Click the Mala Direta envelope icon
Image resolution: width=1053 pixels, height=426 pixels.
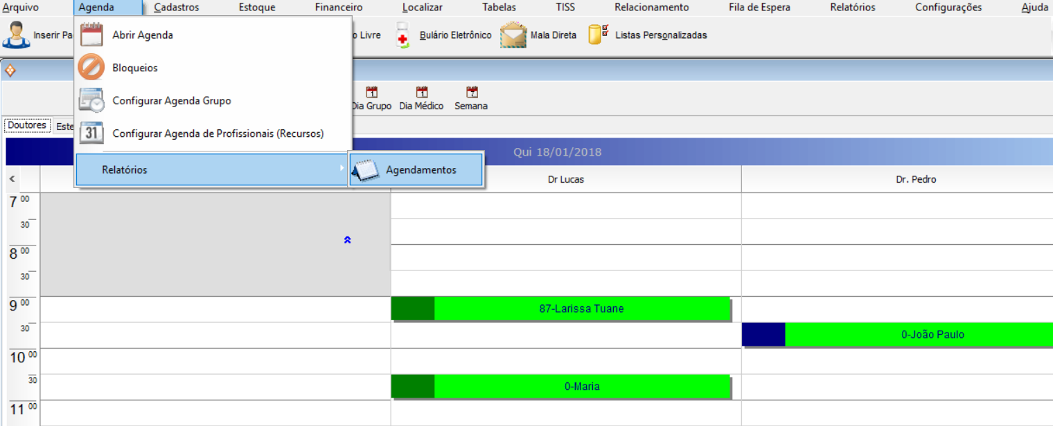click(x=513, y=35)
